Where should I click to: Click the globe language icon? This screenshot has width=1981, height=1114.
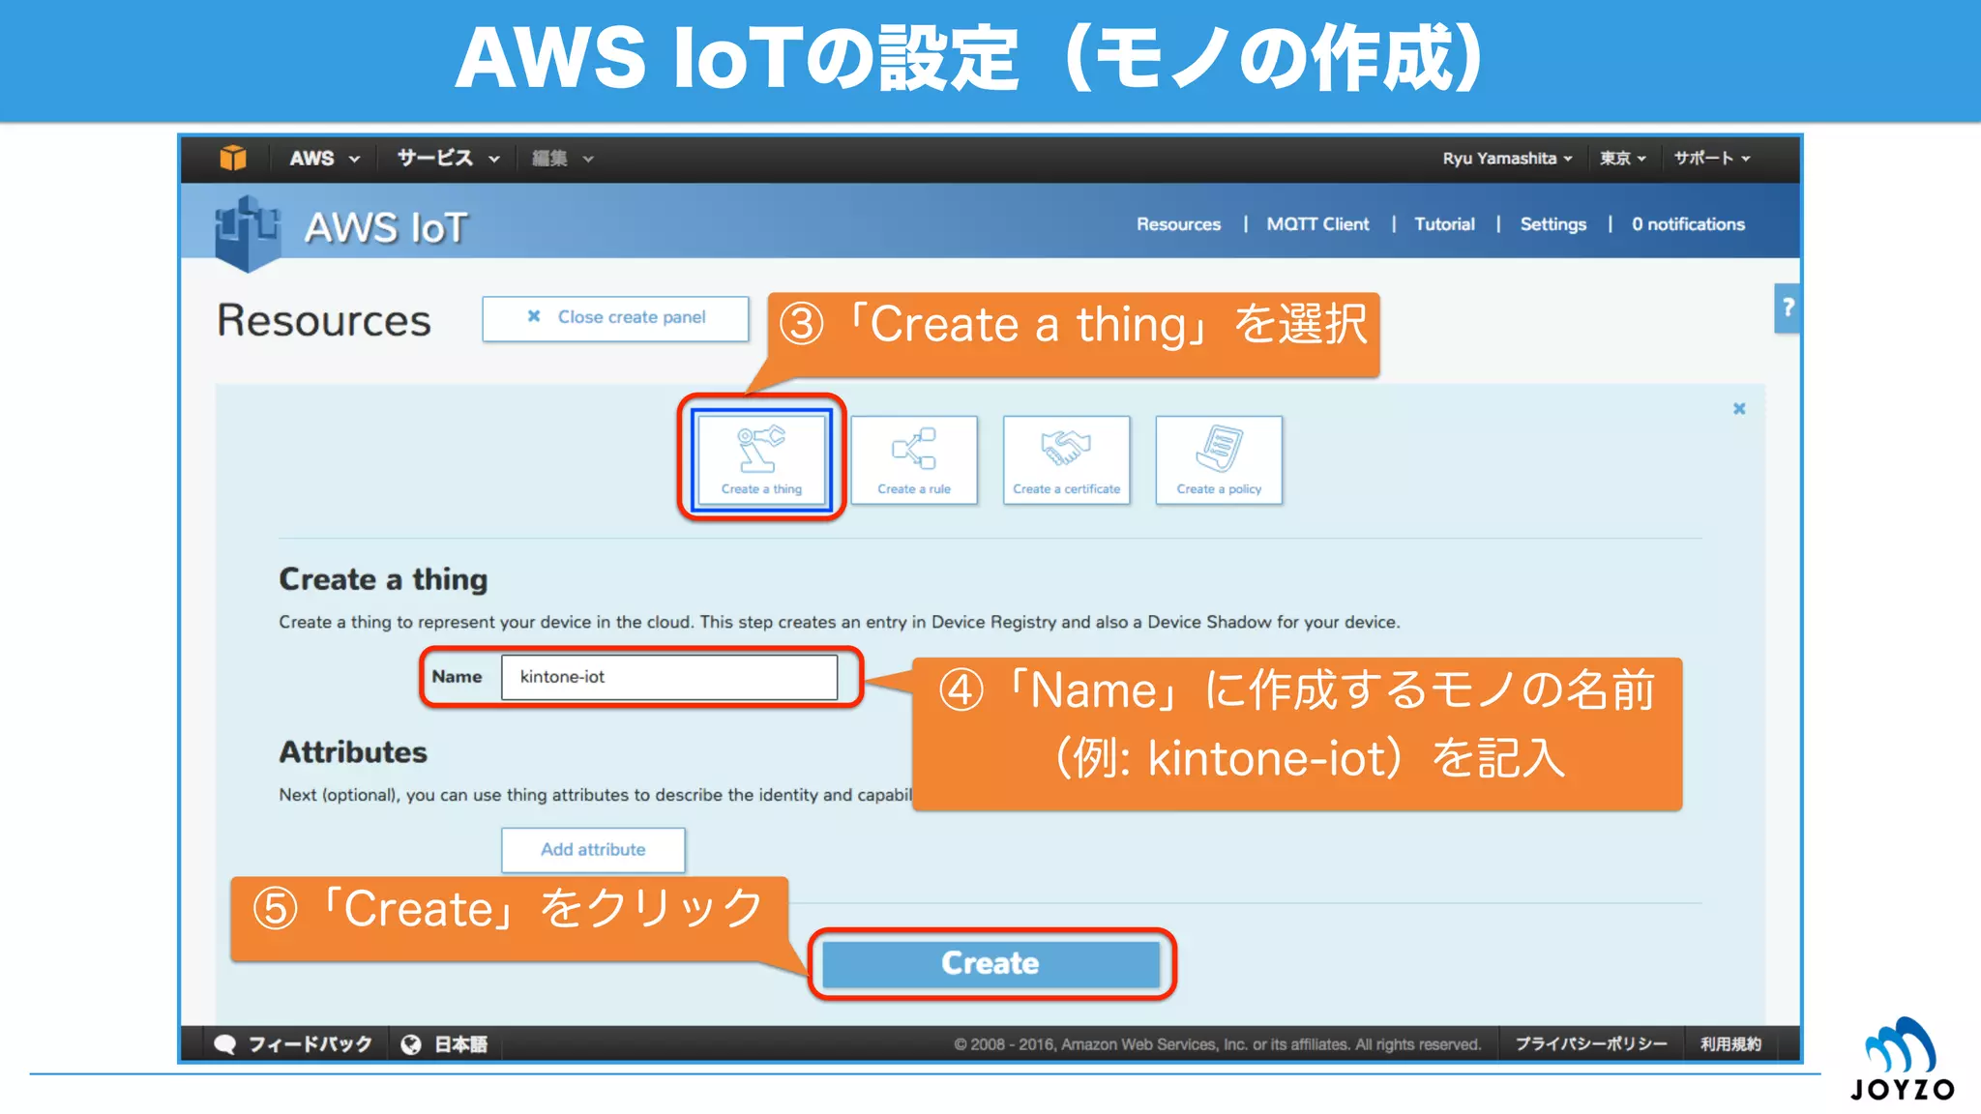click(411, 1044)
